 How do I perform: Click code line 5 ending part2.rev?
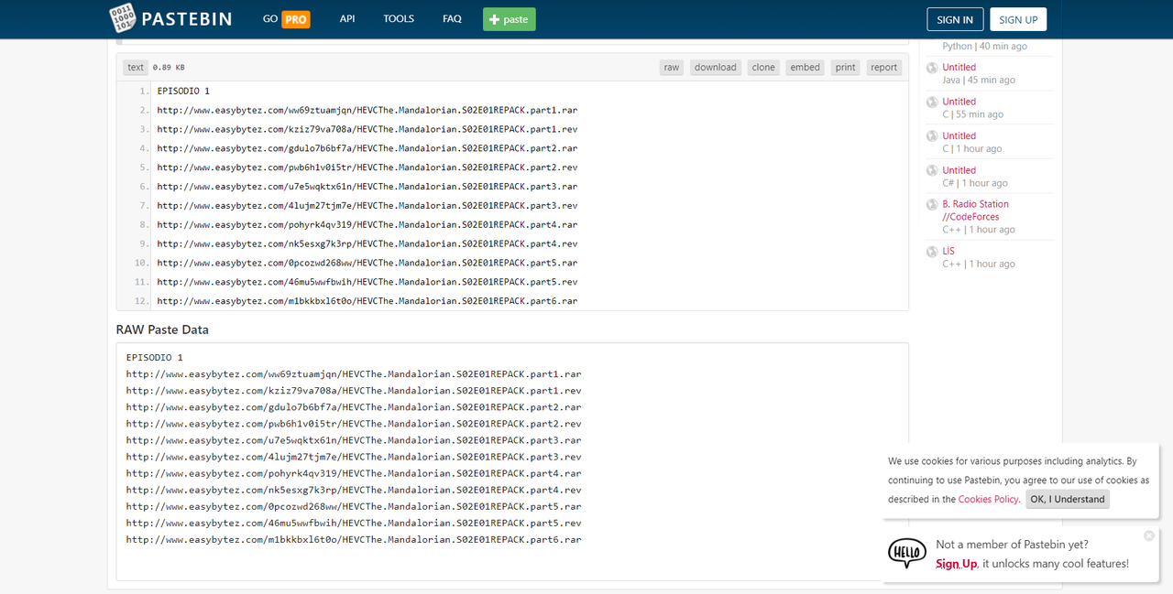point(367,167)
